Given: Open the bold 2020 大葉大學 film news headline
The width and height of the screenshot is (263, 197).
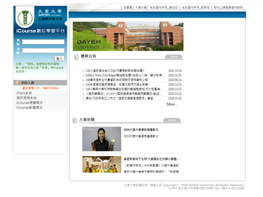Looking at the screenshot, I should coord(141,130).
